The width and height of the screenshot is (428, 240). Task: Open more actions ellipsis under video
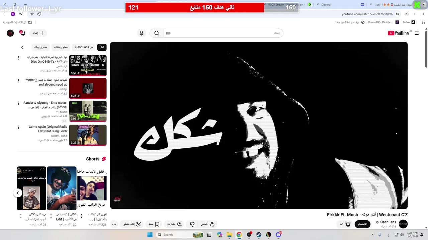tap(114, 224)
